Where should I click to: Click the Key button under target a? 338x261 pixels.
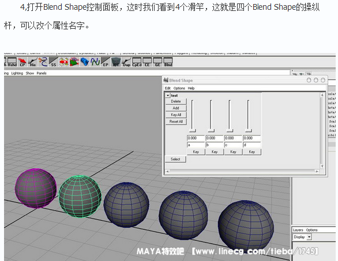point(196,152)
